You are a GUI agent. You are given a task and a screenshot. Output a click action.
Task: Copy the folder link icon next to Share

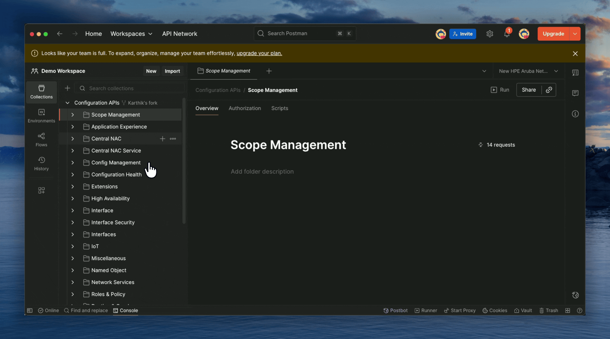click(x=549, y=90)
